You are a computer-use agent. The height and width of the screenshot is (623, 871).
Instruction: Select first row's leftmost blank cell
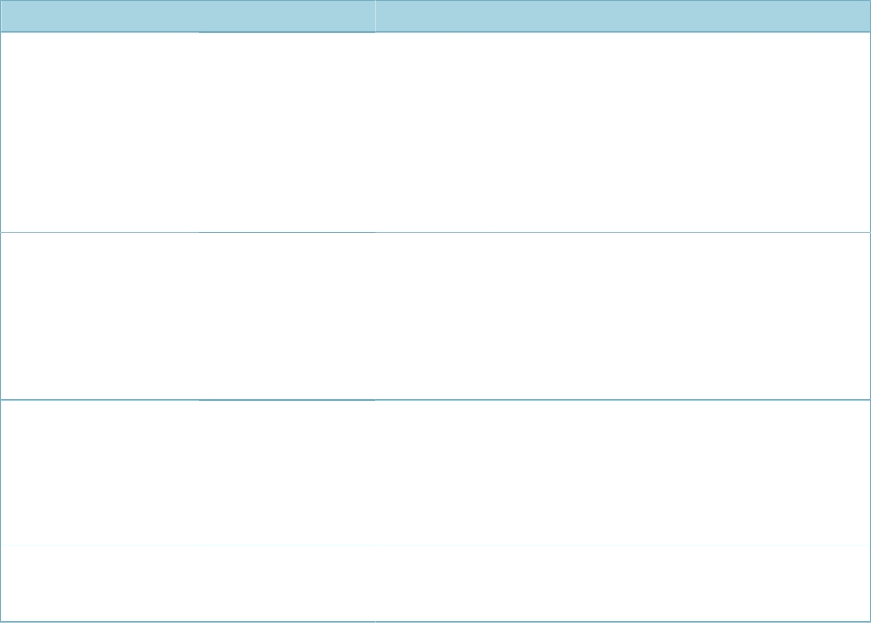pos(100,132)
